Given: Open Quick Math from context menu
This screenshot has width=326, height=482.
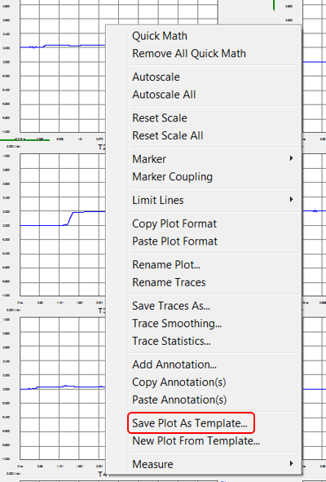Looking at the screenshot, I should coord(160,36).
